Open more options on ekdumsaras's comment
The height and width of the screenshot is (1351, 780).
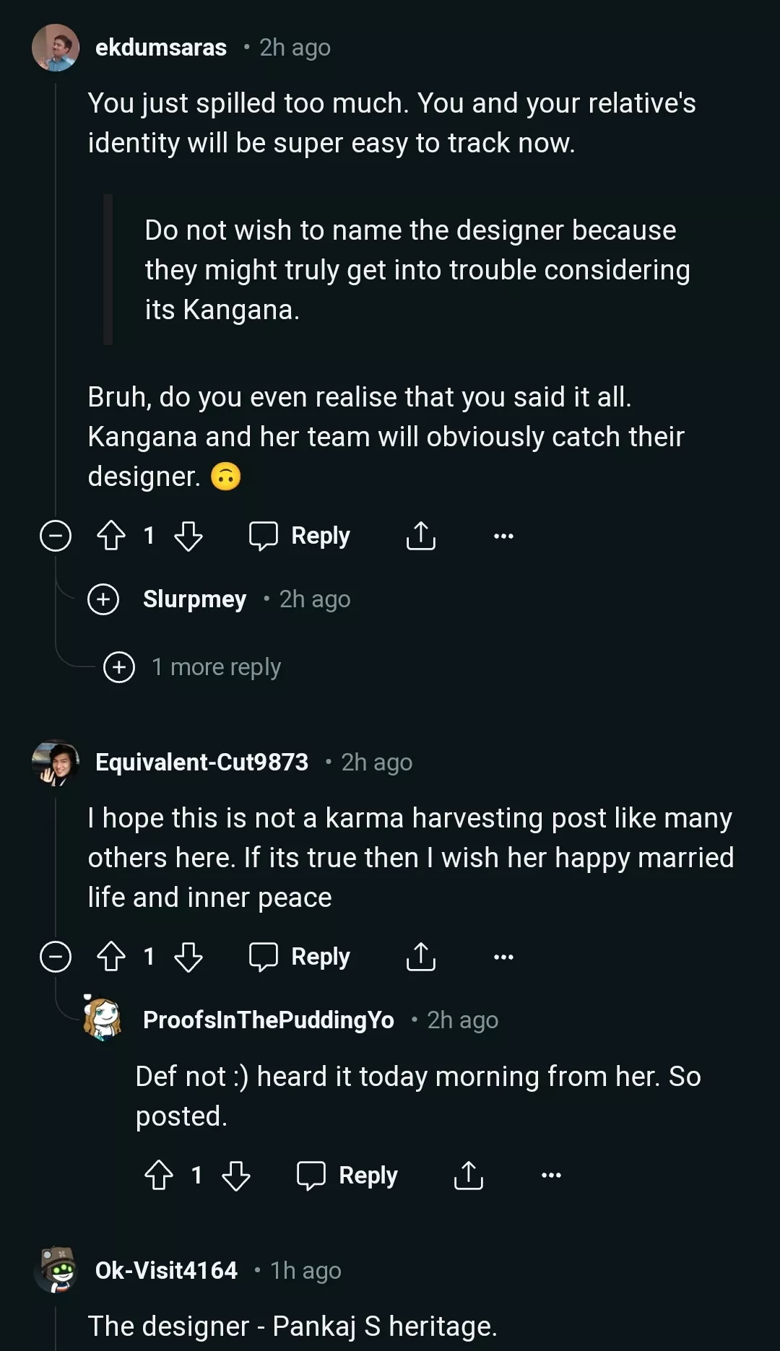(x=503, y=536)
